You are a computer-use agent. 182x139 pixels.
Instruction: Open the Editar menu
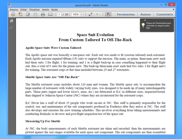click(x=24, y=9)
